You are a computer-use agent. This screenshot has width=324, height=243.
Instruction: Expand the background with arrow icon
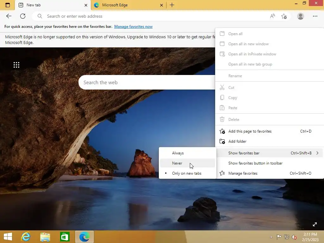point(315,224)
